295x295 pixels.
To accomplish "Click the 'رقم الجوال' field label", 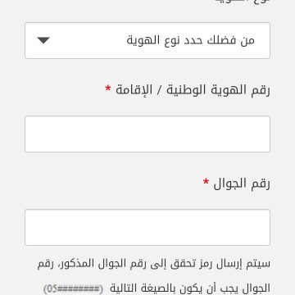I will tap(242, 184).
